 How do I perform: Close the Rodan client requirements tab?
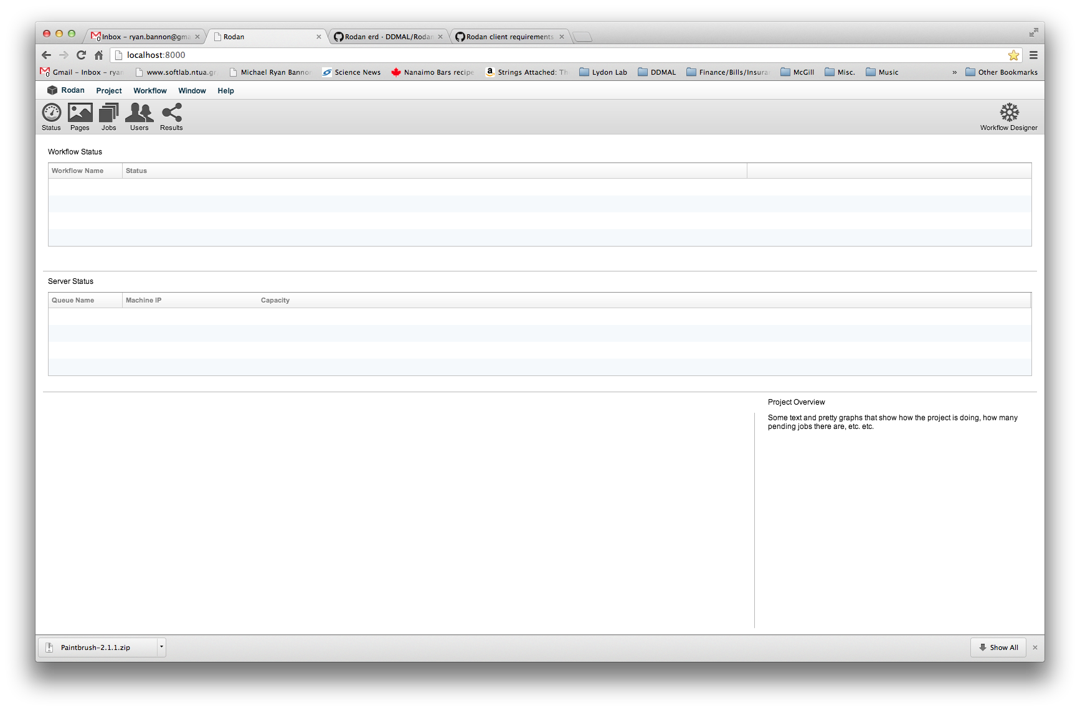coord(562,37)
